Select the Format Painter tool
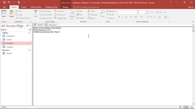The image size is (195, 109). point(23,18)
